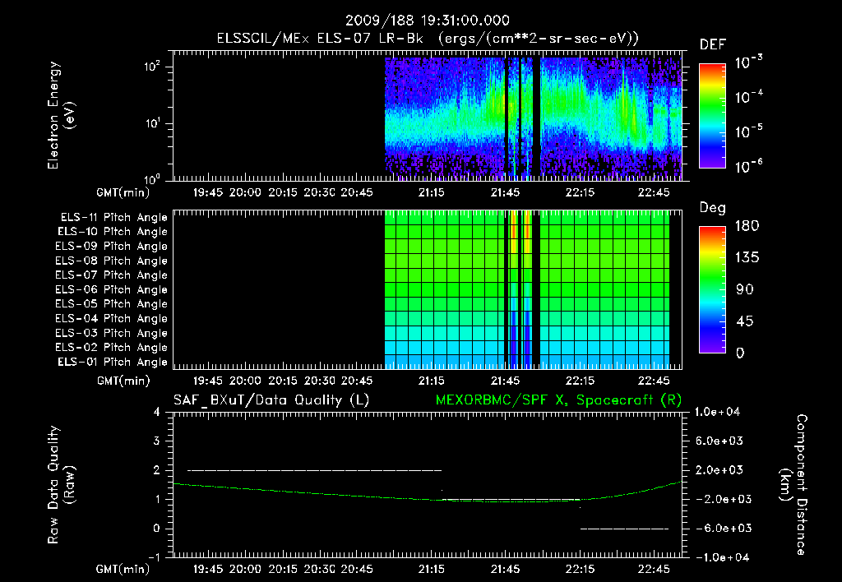Viewport: 842px width, 582px height.
Task: Click the 180 degree scale value
Action: pos(747,226)
